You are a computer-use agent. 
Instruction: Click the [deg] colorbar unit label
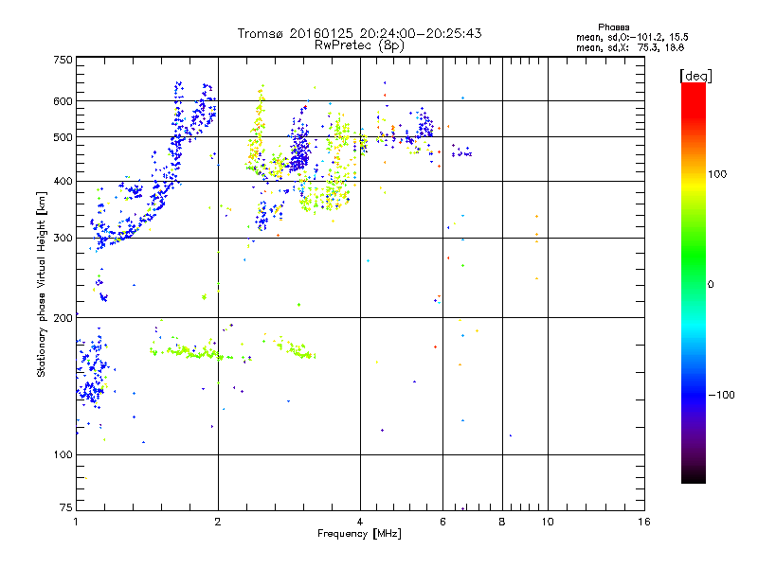coord(696,75)
